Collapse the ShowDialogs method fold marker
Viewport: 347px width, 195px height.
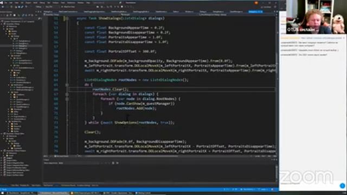[x=67, y=18]
